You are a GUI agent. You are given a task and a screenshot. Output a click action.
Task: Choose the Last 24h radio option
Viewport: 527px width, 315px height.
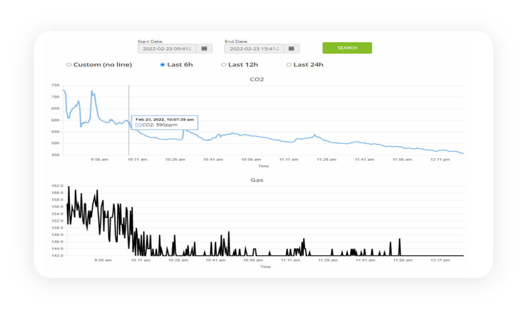click(x=289, y=65)
